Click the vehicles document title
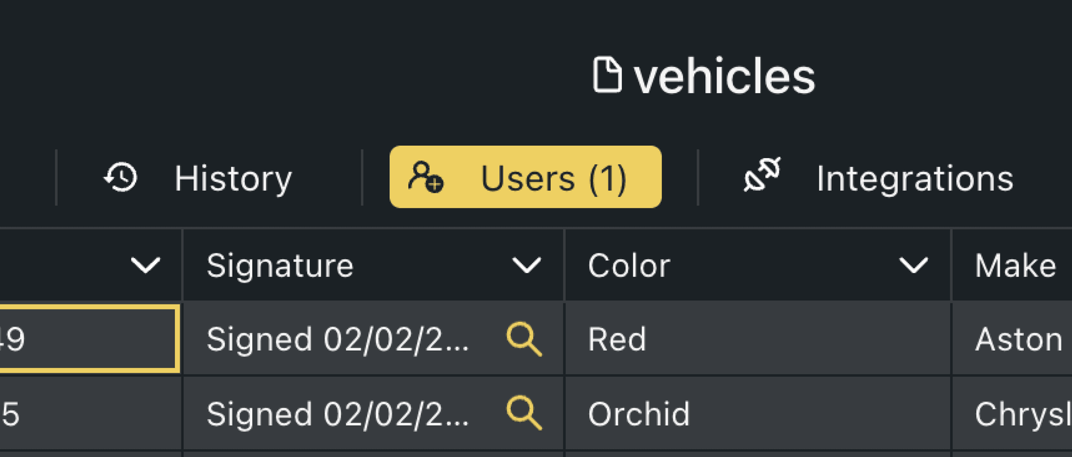 tap(725, 75)
